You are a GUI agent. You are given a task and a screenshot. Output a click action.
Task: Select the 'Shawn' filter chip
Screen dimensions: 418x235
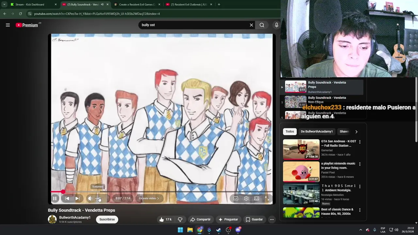[x=344, y=132]
